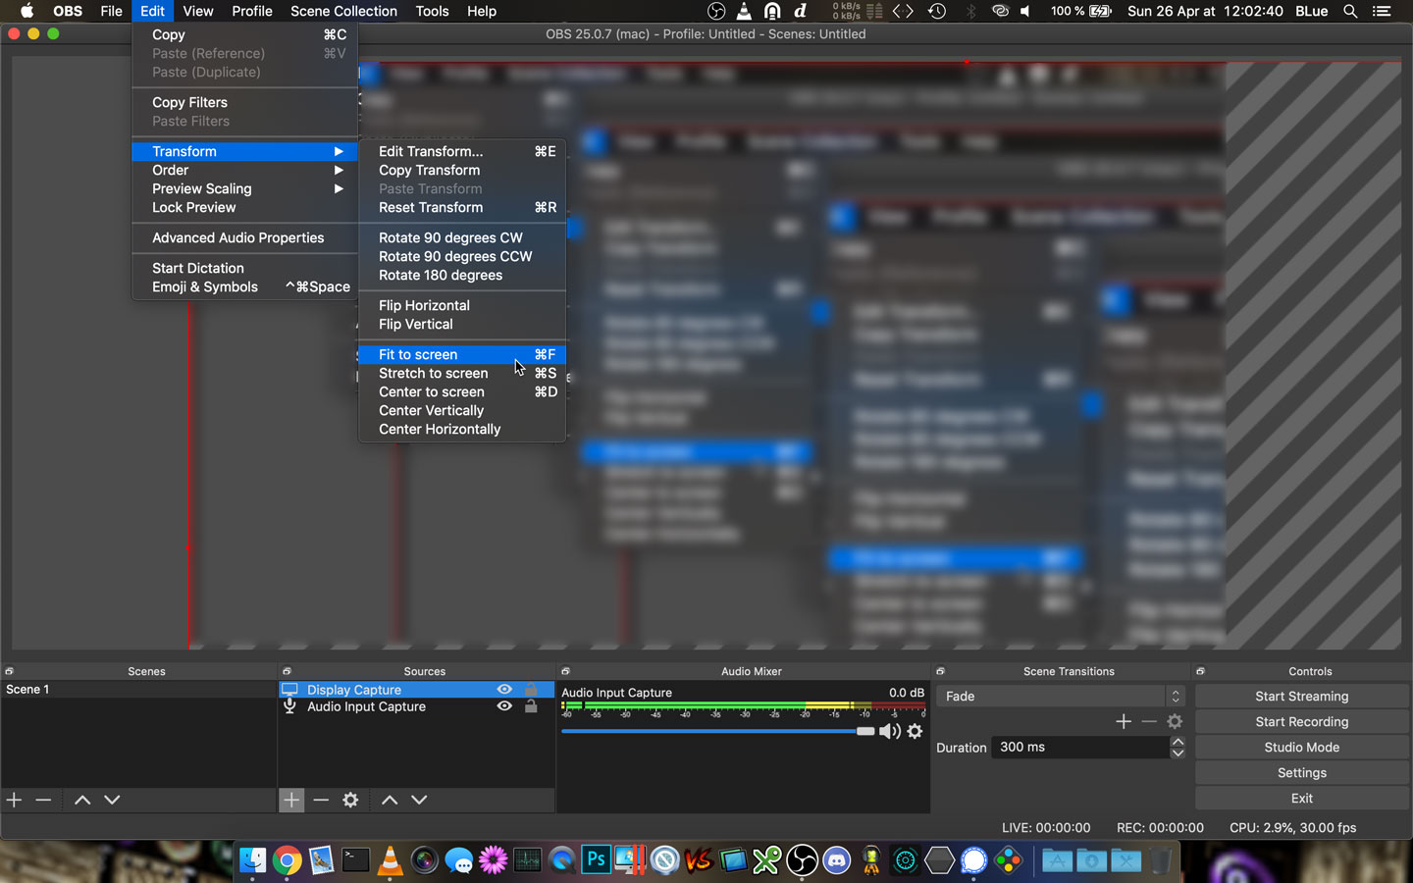Remove selected scene with minus button

click(43, 800)
